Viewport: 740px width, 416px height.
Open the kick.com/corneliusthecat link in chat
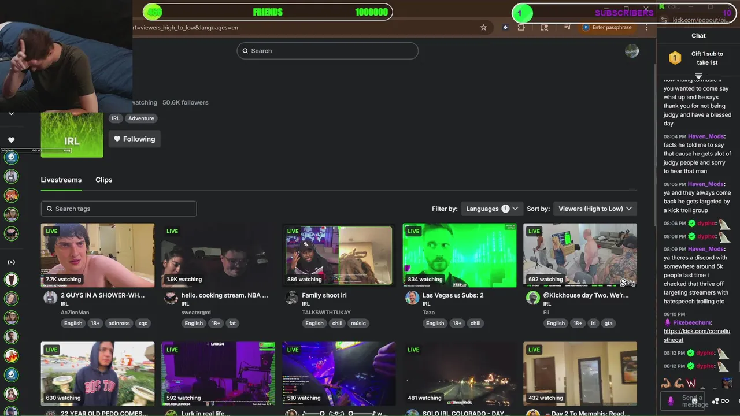click(697, 336)
